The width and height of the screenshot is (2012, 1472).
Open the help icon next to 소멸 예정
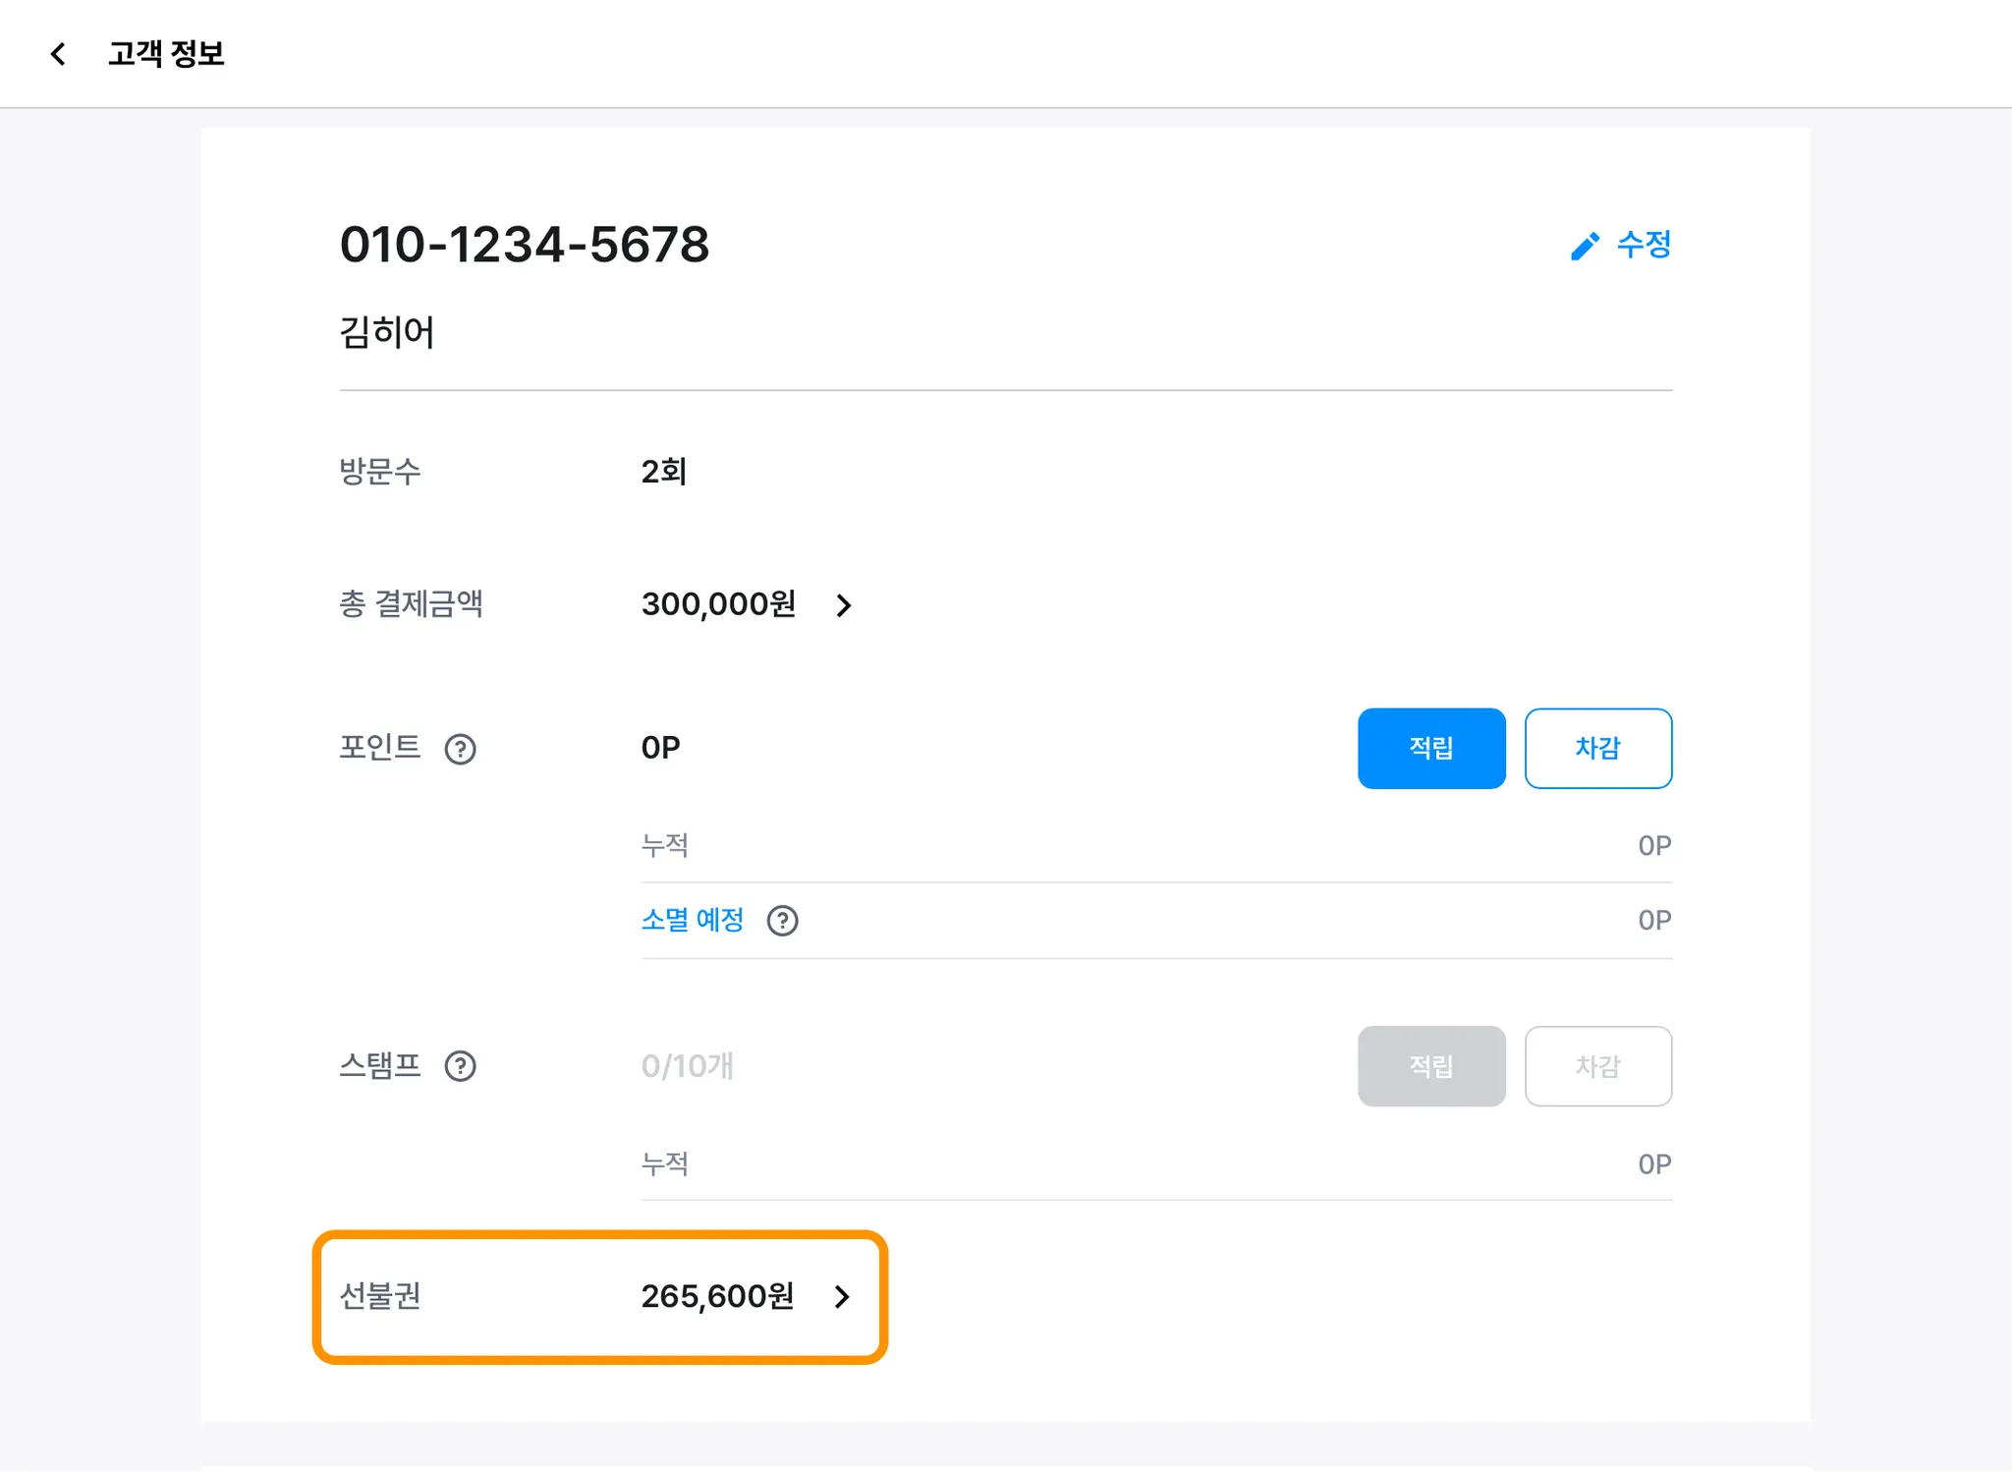point(782,921)
